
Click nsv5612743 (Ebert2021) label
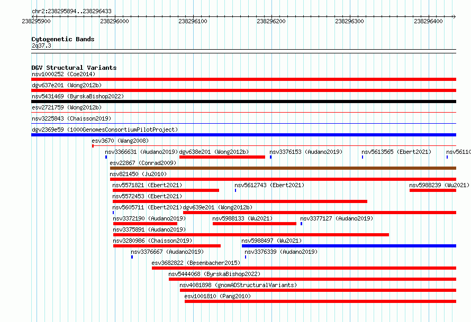pos(269,185)
